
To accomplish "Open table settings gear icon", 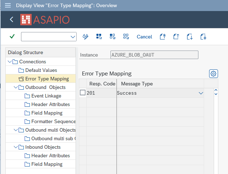I will coord(213,74).
